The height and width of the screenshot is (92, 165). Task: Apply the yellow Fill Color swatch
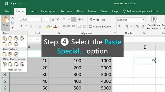48,26
